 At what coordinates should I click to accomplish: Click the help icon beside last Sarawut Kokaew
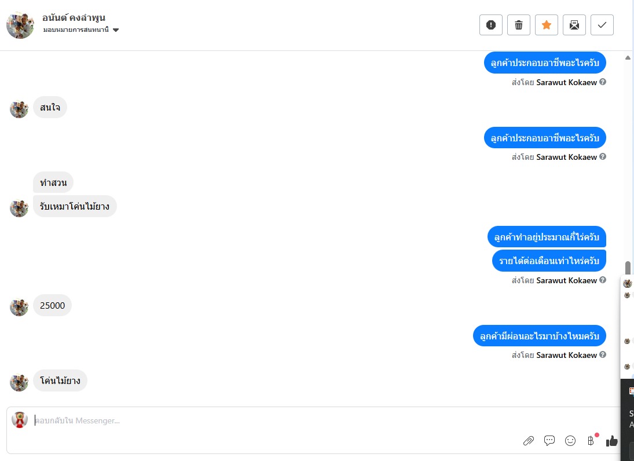coord(603,354)
